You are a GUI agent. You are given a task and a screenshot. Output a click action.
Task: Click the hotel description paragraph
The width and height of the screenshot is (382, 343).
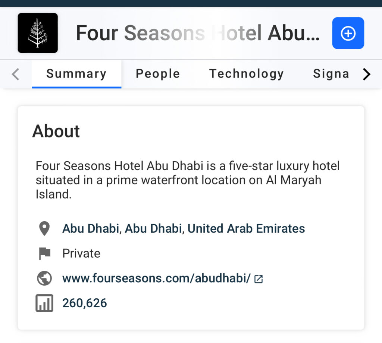(x=188, y=180)
